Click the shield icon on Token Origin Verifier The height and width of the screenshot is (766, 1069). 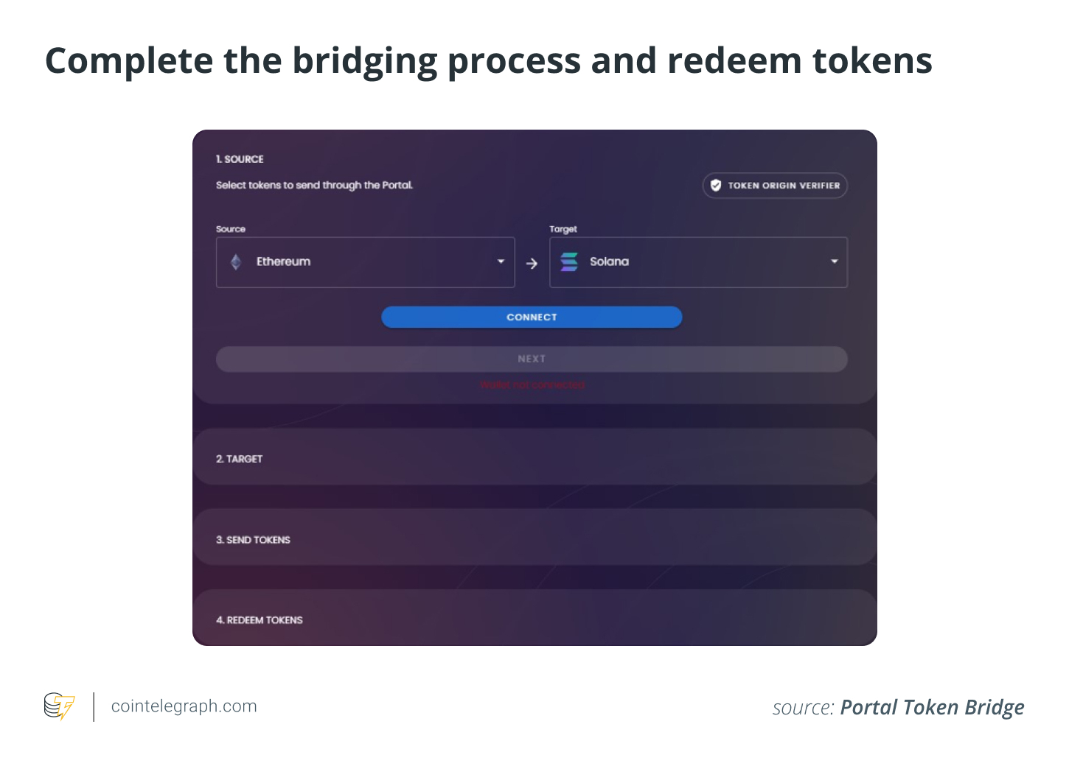(715, 186)
